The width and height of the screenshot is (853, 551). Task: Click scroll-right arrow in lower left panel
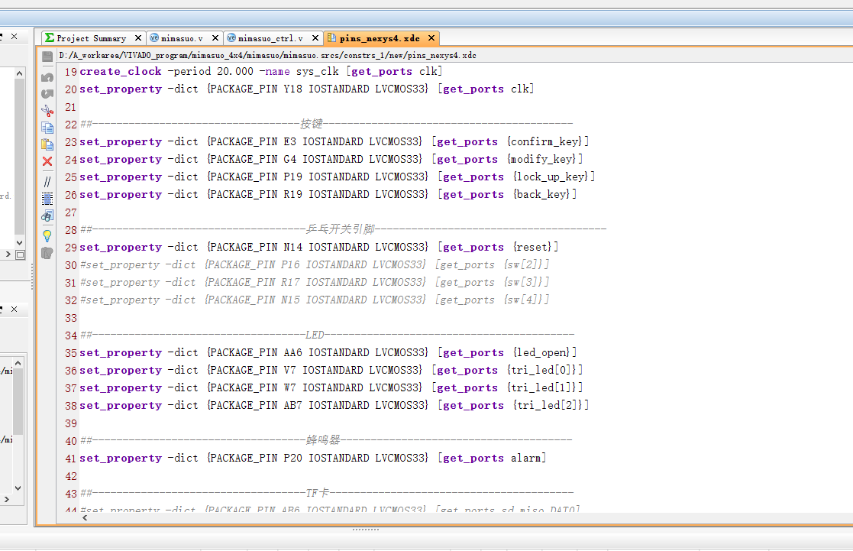[7, 499]
